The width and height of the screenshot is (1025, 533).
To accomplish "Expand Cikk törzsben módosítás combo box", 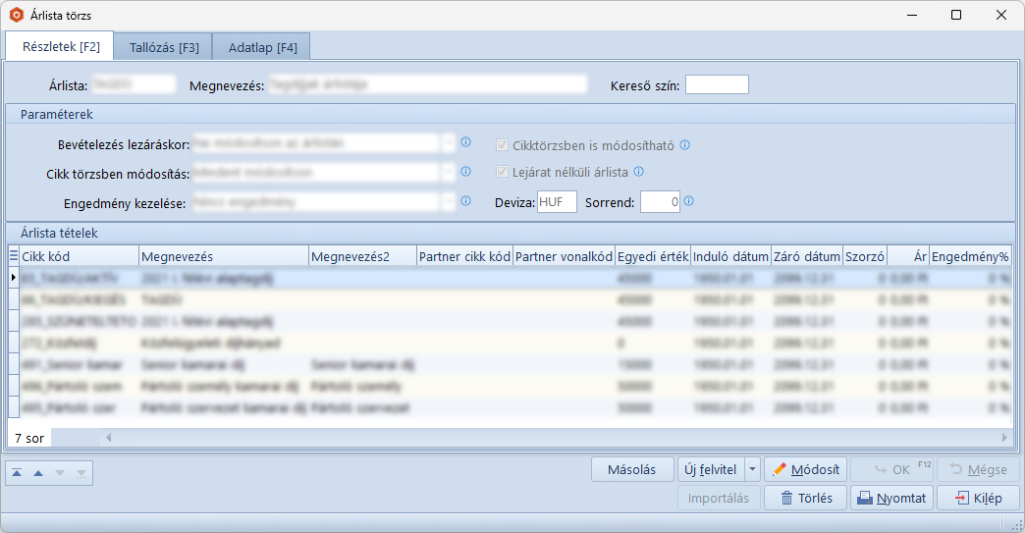I will pos(450,173).
